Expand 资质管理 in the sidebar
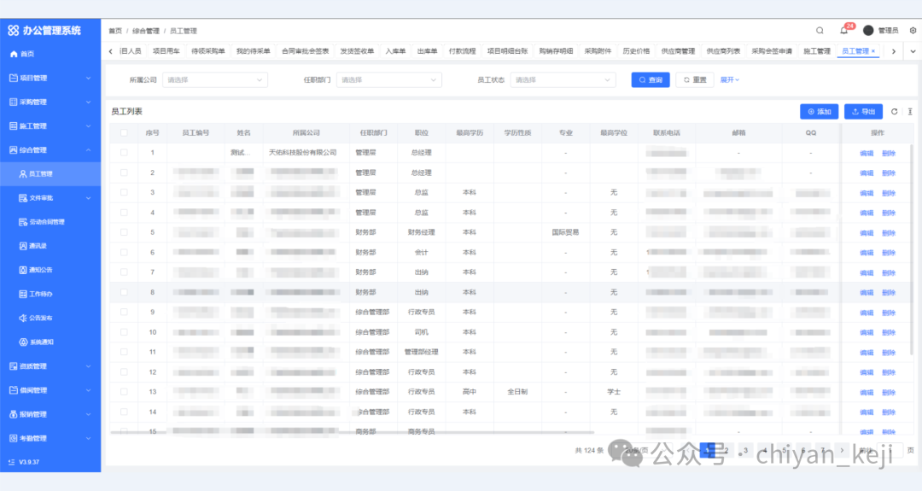922x491 pixels. pos(50,366)
